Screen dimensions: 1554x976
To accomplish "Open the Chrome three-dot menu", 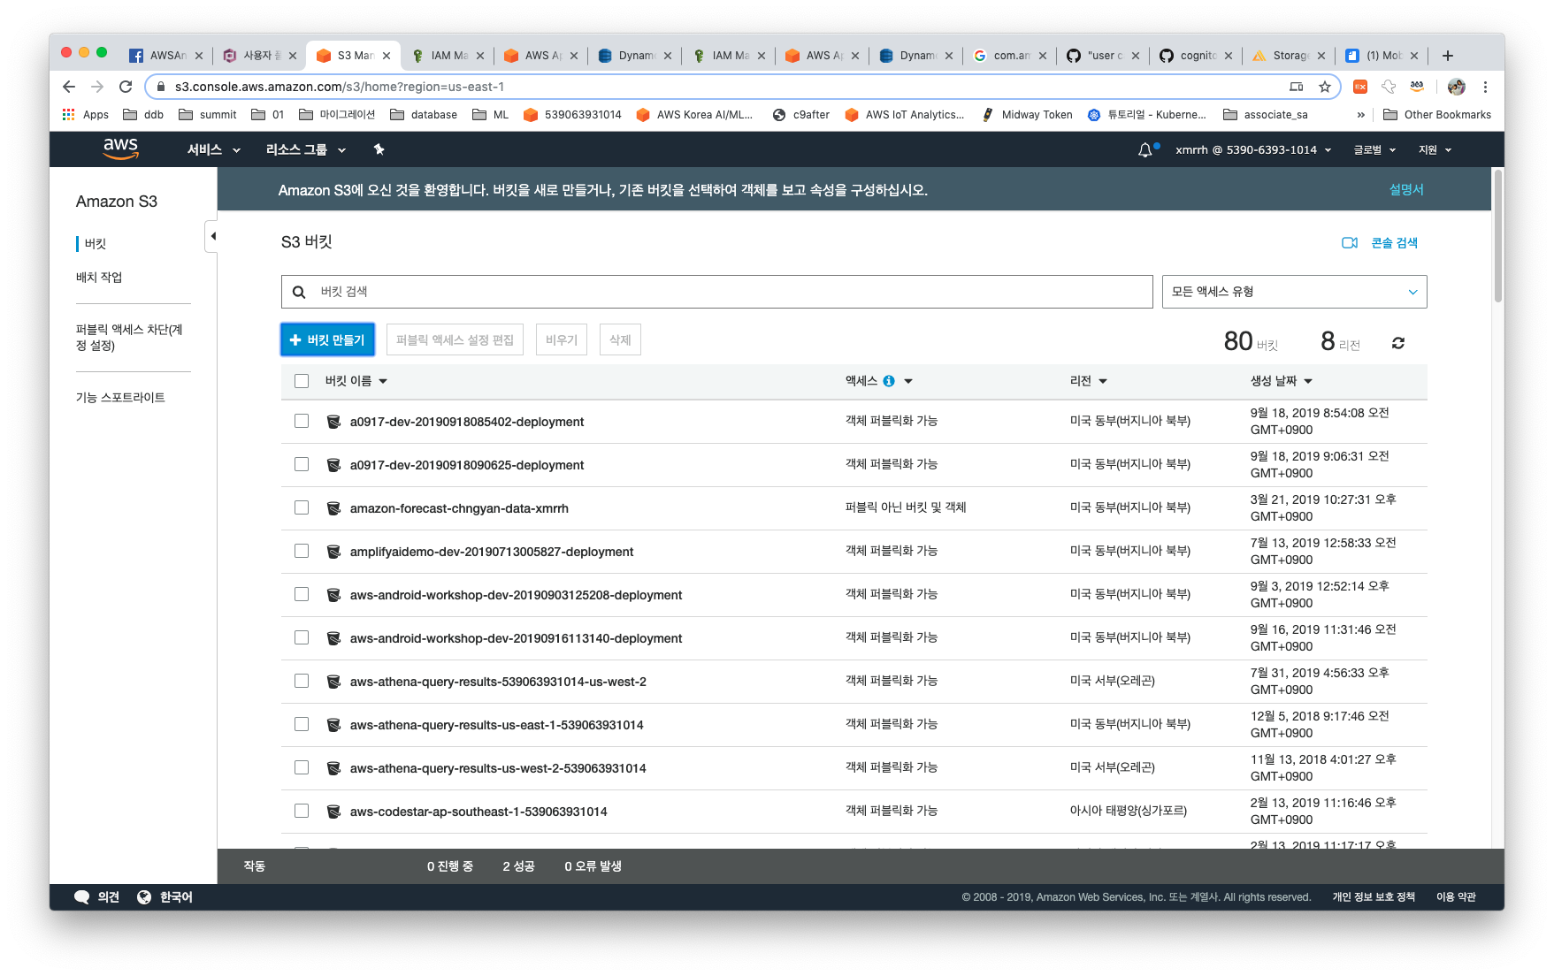I will (1486, 87).
